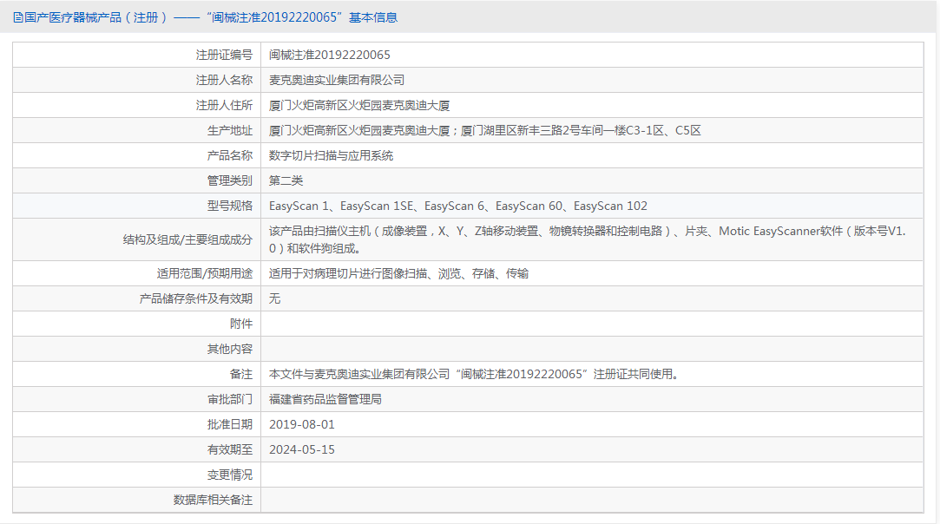Click the label 型号规格
The height and width of the screenshot is (524, 940).
point(230,206)
